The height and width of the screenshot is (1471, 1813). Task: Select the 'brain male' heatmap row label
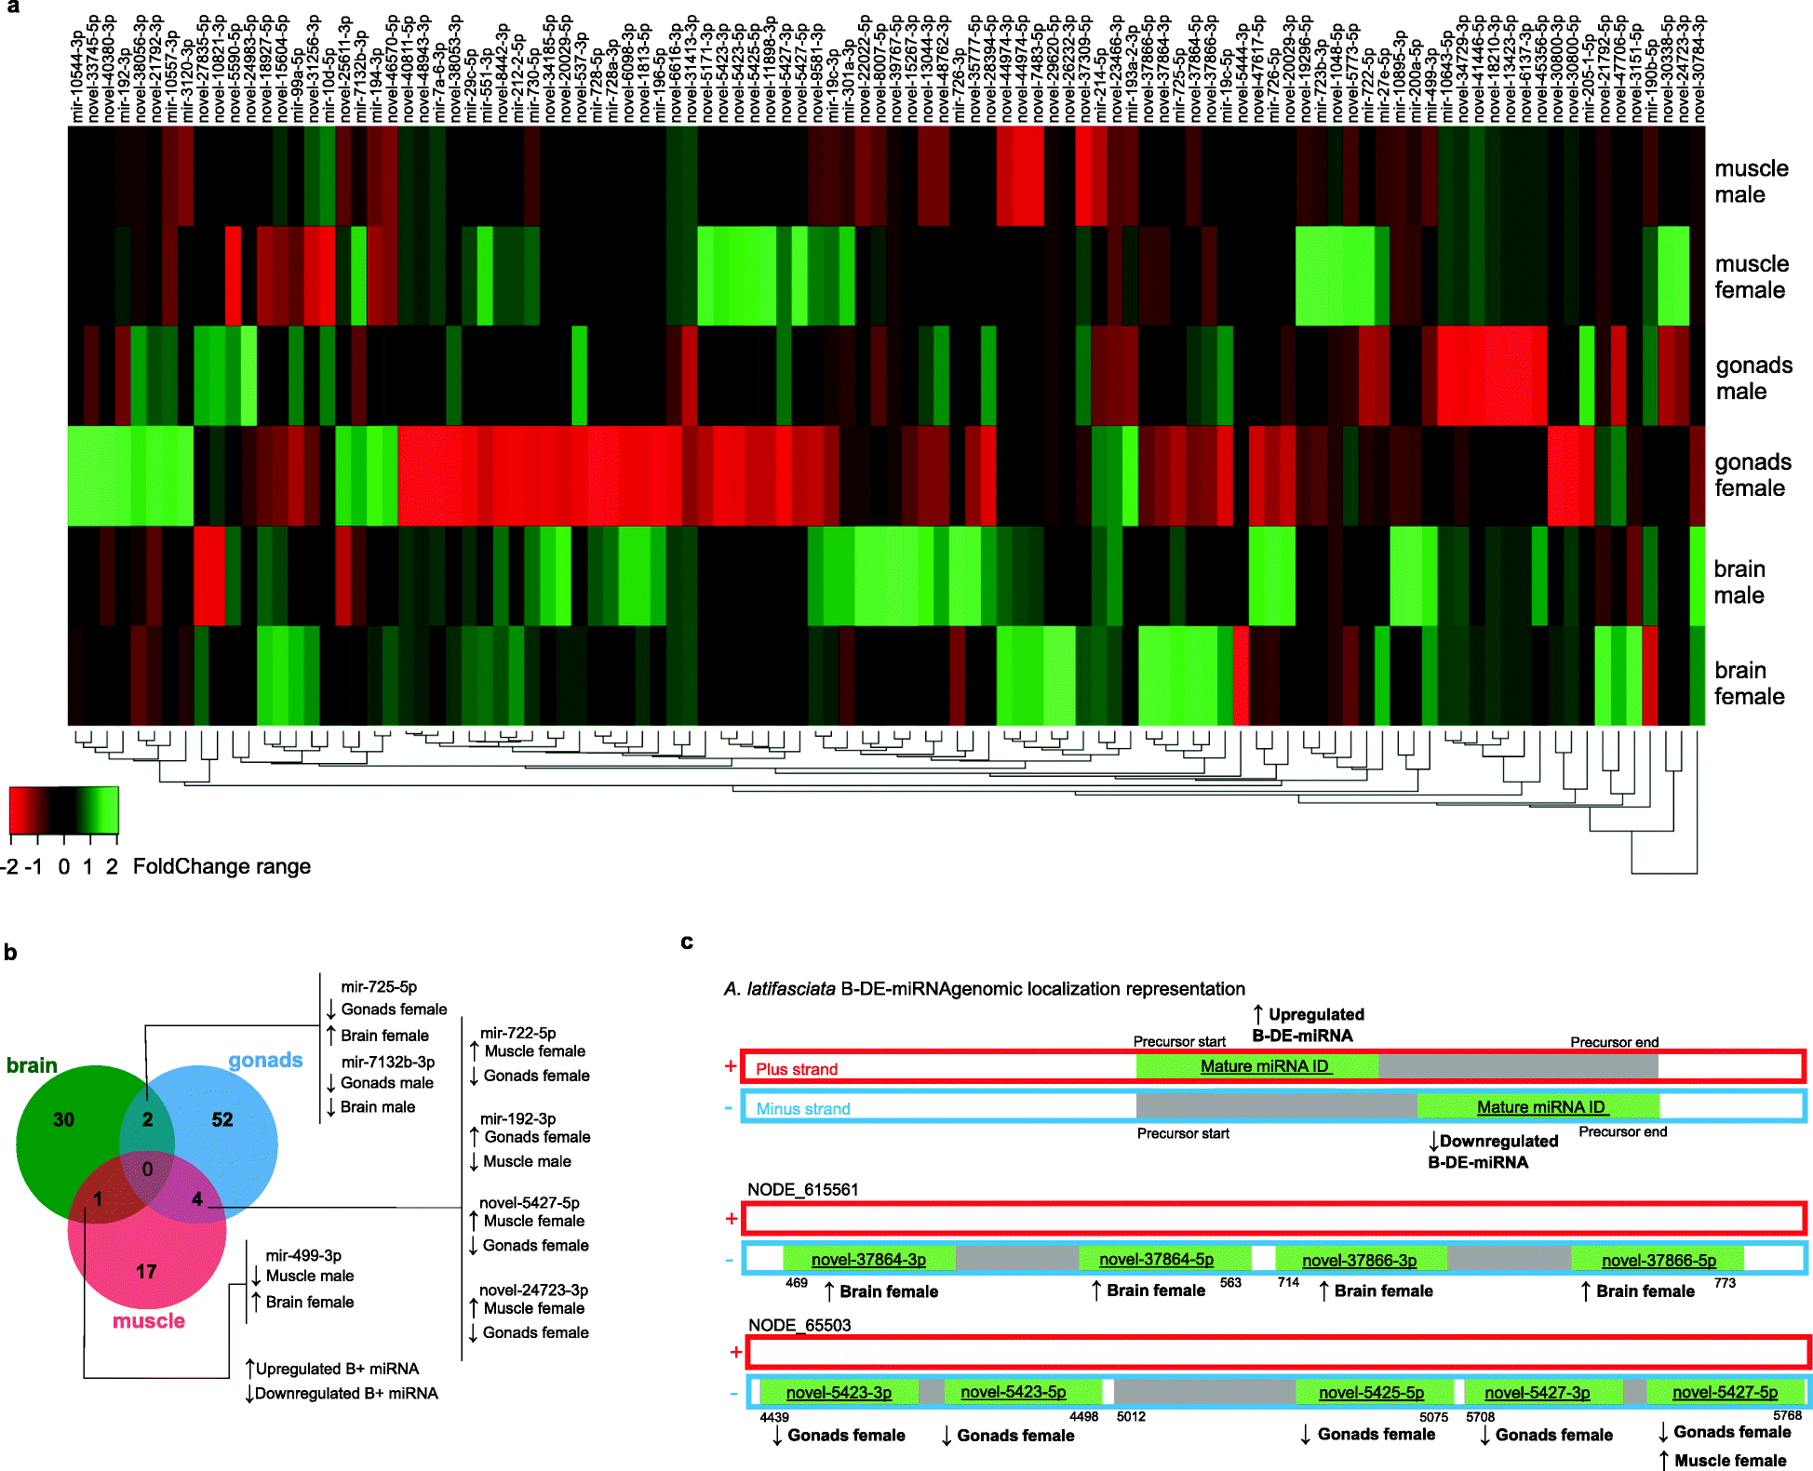point(1739,582)
